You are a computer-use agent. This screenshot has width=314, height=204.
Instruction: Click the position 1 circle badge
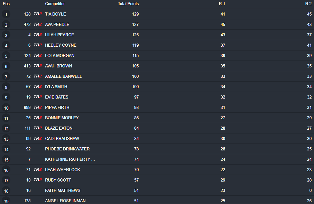click(6, 15)
